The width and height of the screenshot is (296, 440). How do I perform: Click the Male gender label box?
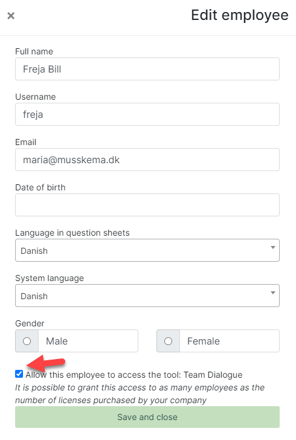[x=88, y=341]
